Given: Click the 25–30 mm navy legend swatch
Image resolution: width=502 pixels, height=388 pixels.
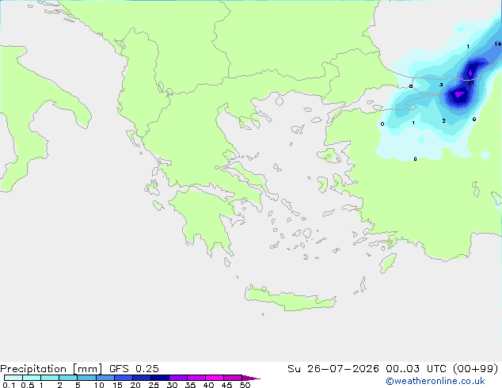Looking at the screenshot, I should [160, 378].
